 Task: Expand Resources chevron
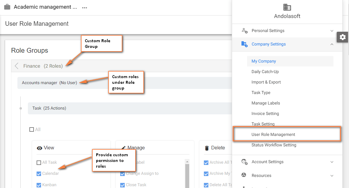(332, 175)
